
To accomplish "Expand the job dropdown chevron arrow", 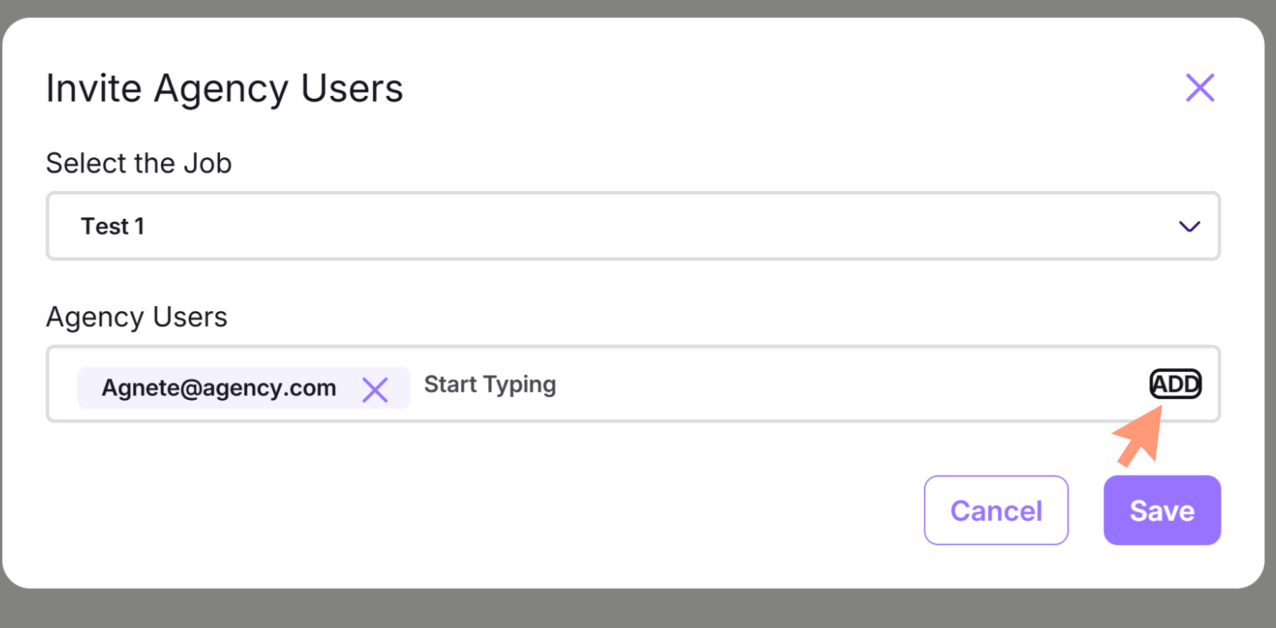I will tap(1189, 227).
